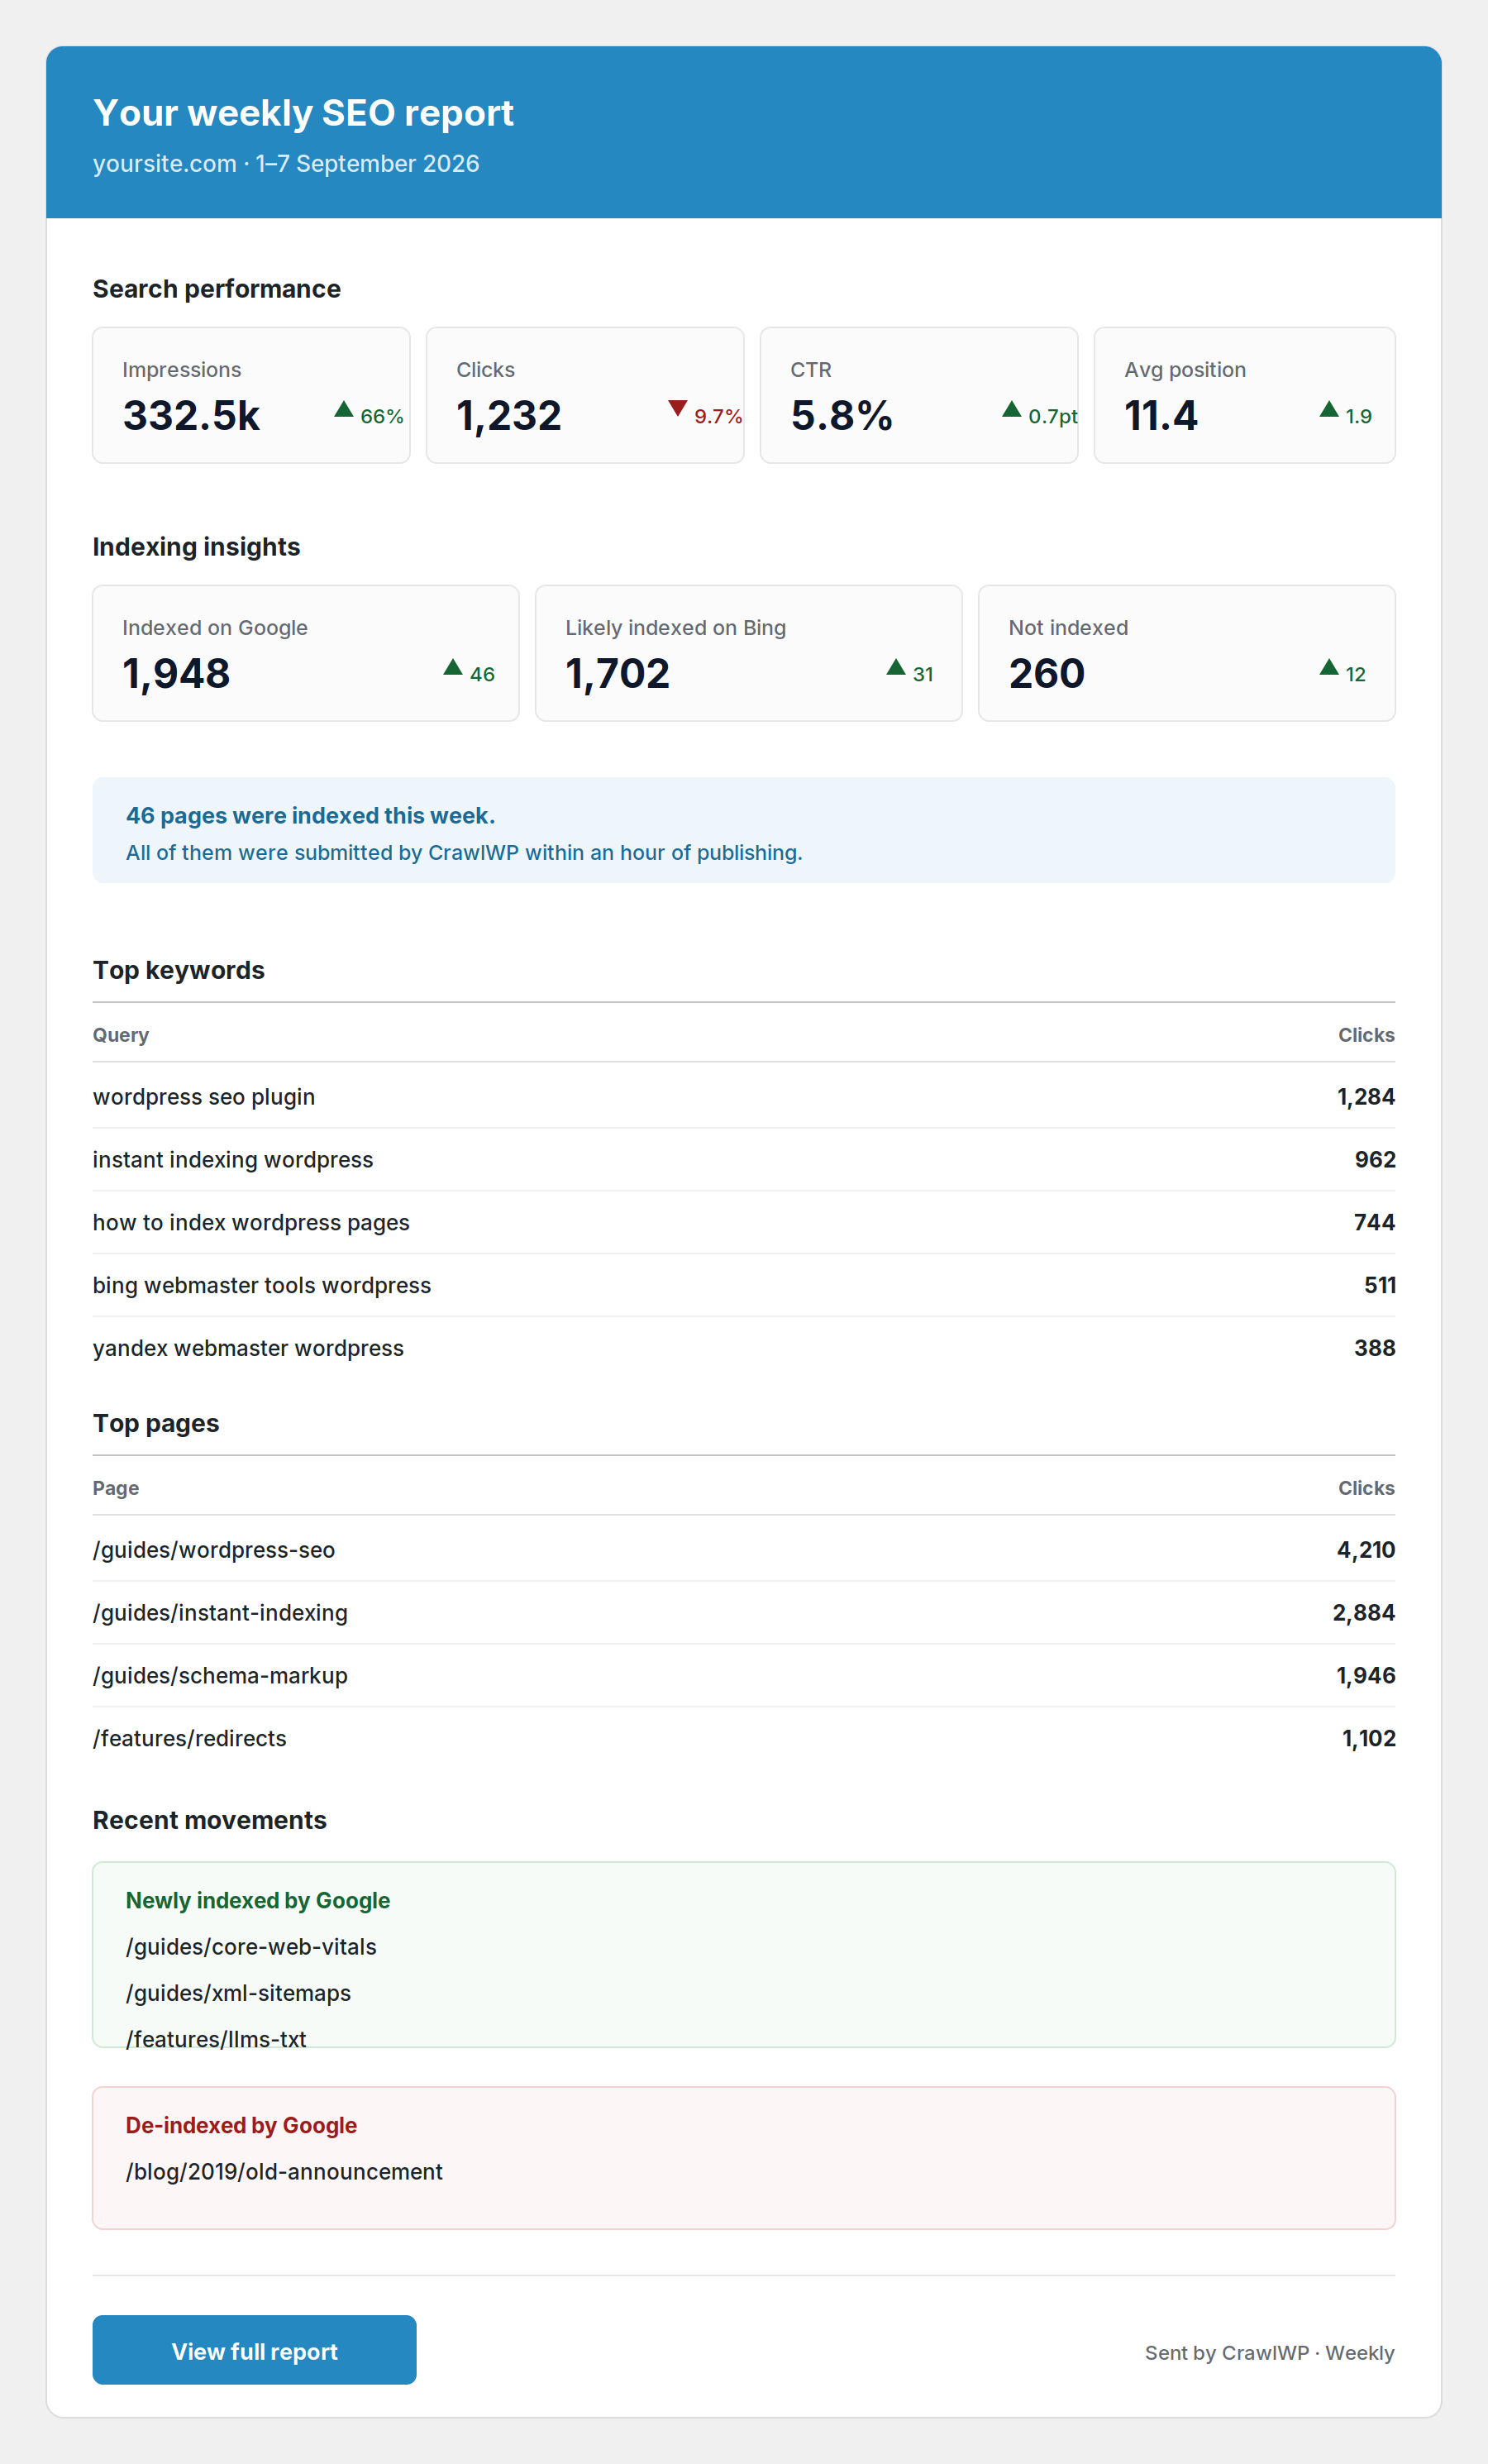1488x2464 pixels.
Task: Open the /guides/wordpress-seo page entry
Action: click(x=214, y=1550)
